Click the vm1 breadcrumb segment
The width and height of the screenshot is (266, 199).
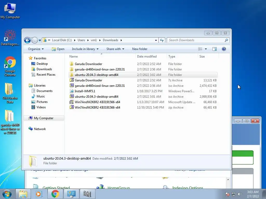click(x=94, y=40)
